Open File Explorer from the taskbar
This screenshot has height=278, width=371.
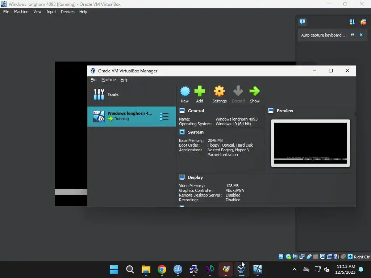pos(146,269)
